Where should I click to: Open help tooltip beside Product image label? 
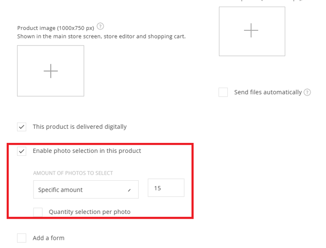[x=100, y=27]
